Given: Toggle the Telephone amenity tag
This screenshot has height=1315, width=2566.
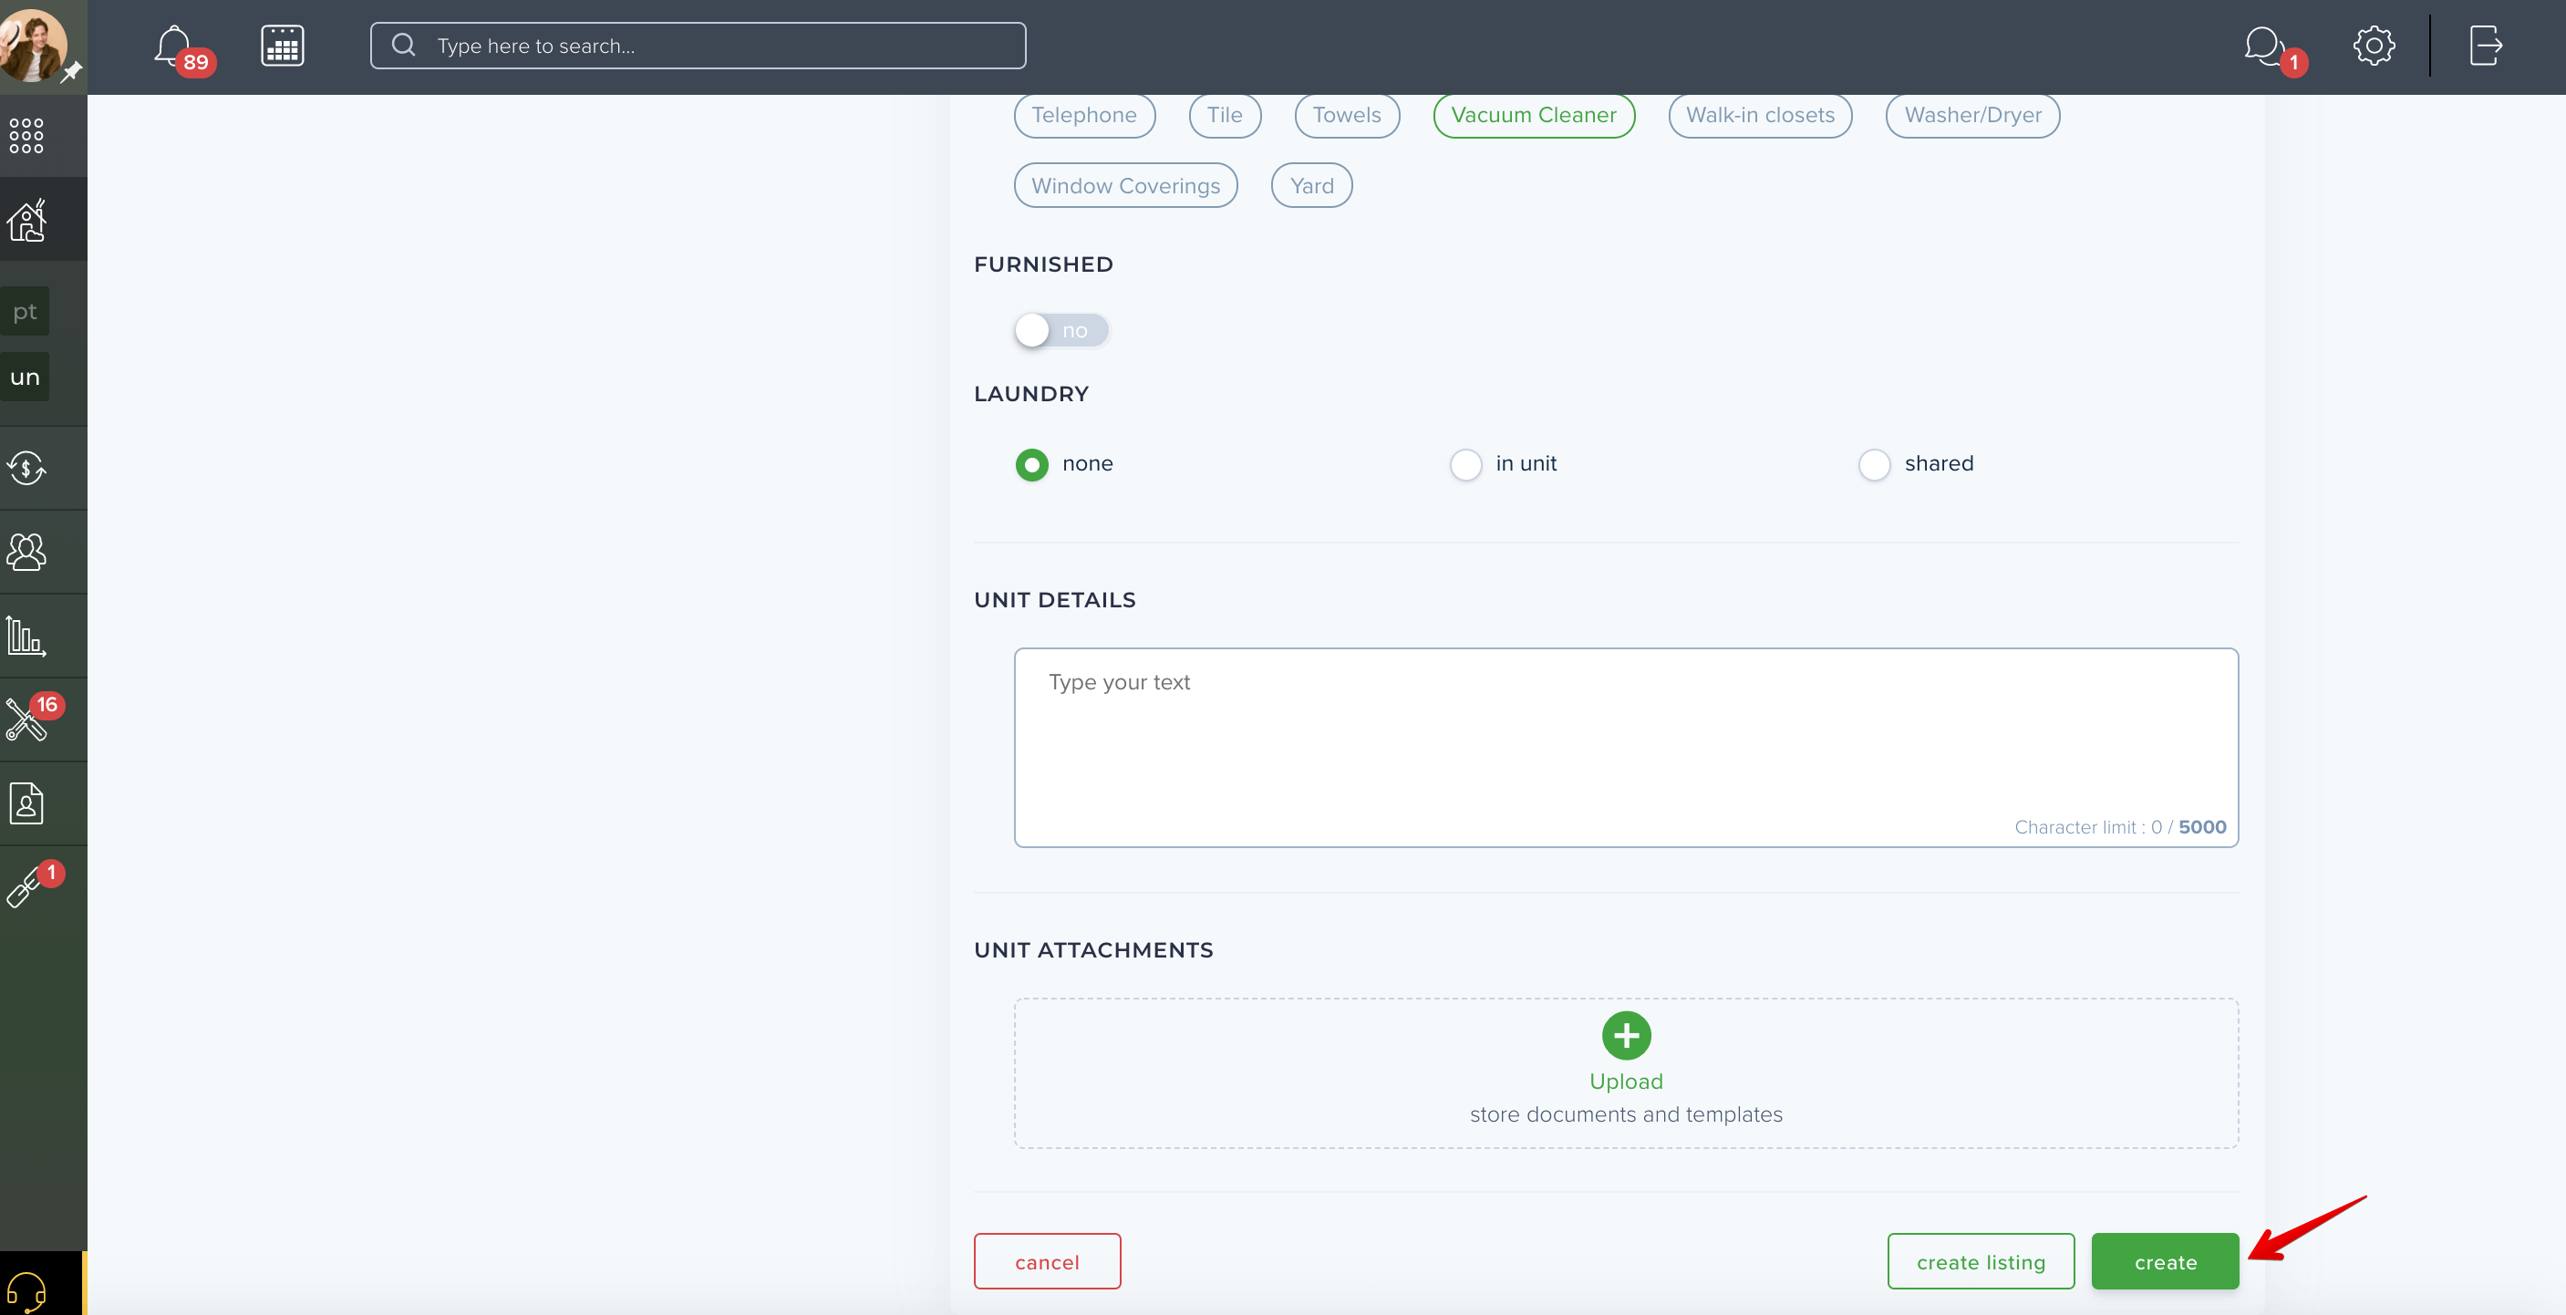Looking at the screenshot, I should [x=1084, y=116].
